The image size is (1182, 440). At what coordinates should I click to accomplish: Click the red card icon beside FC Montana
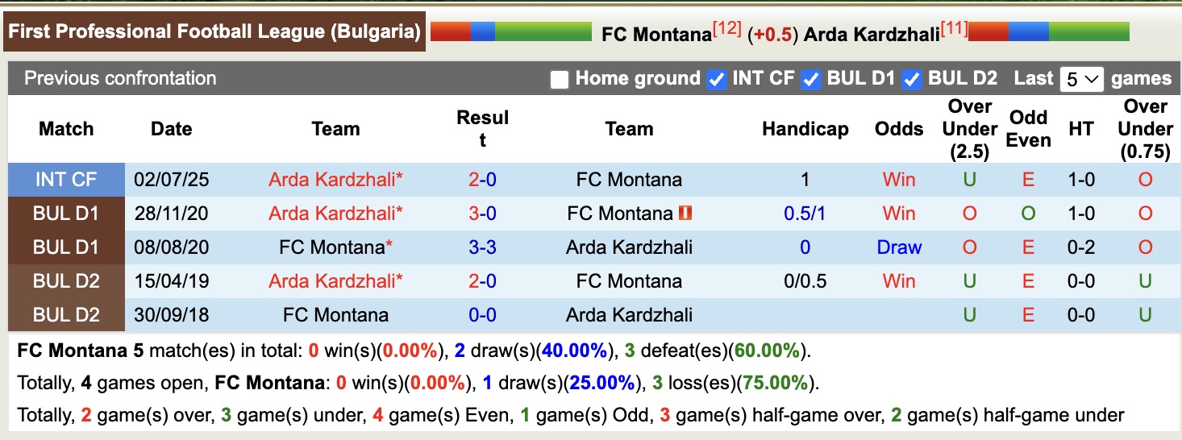click(x=686, y=213)
